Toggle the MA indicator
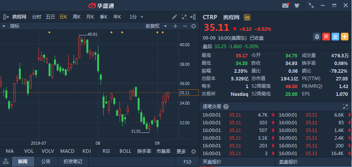This screenshot has width=352, height=167. pyautogui.click(x=10, y=151)
